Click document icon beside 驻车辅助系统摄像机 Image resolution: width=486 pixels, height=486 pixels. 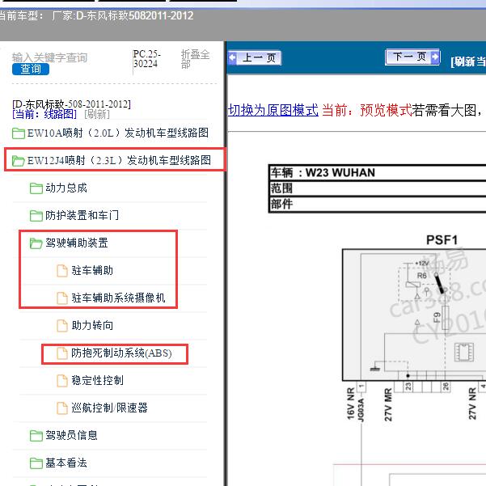pos(62,298)
